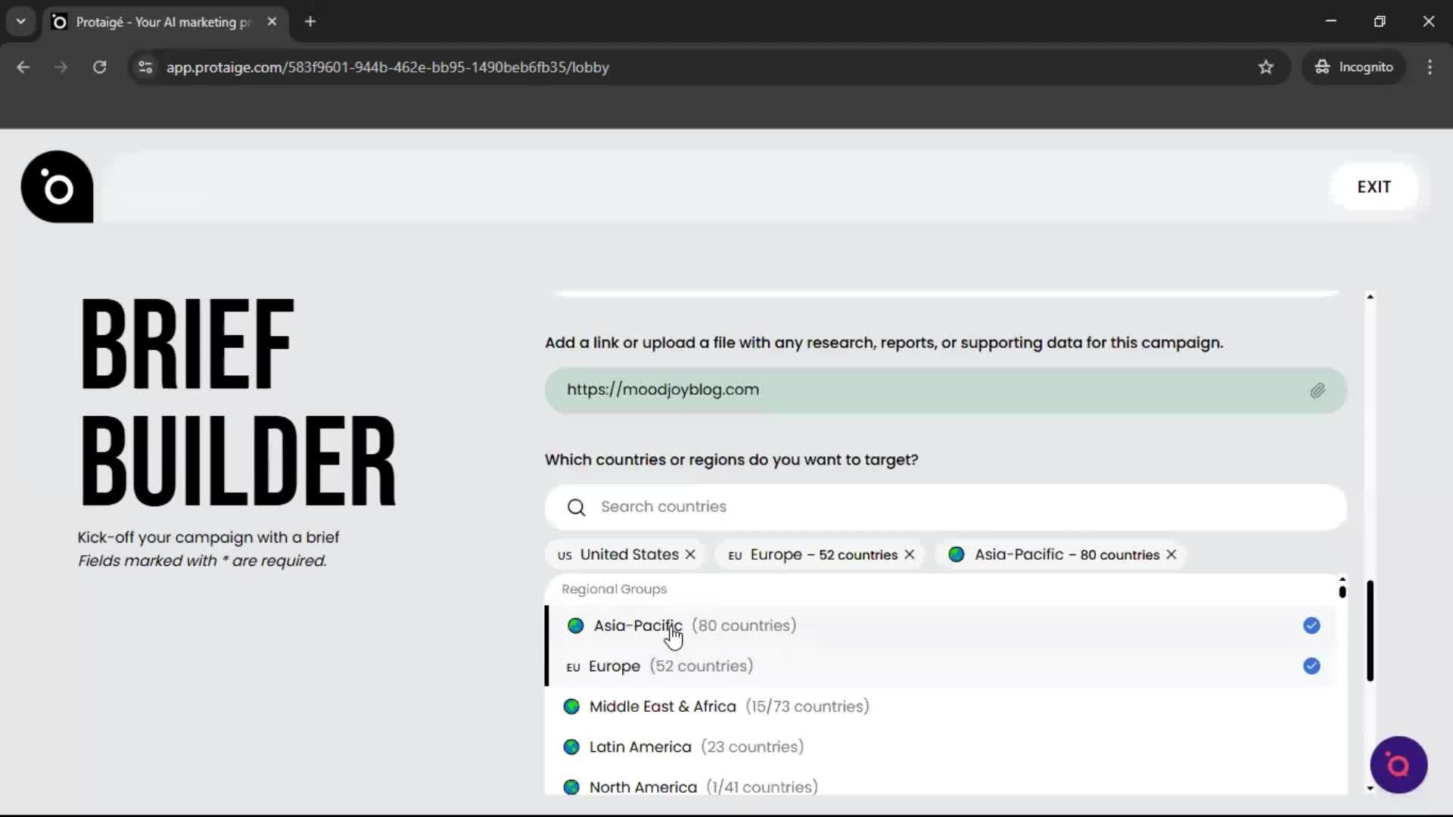Open the Chrome three-dot menu

(1430, 67)
